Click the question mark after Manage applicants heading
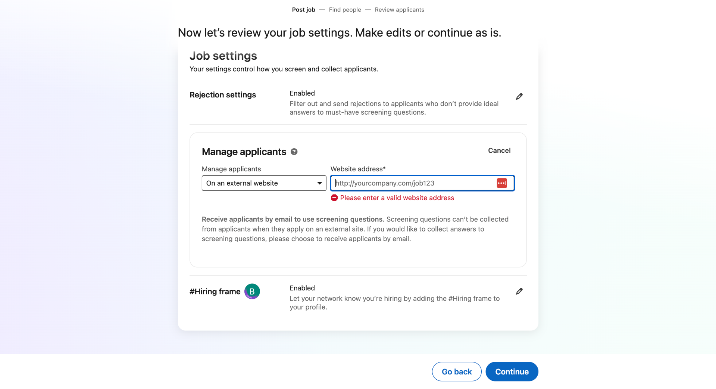 pos(294,152)
